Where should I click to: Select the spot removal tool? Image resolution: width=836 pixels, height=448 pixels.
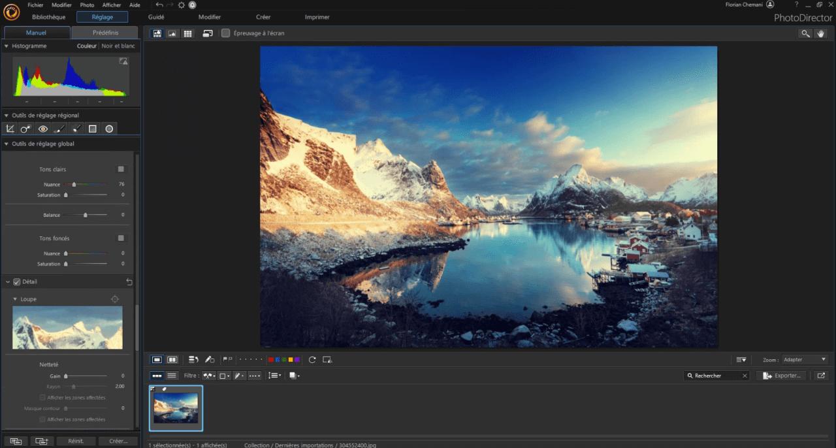26,129
